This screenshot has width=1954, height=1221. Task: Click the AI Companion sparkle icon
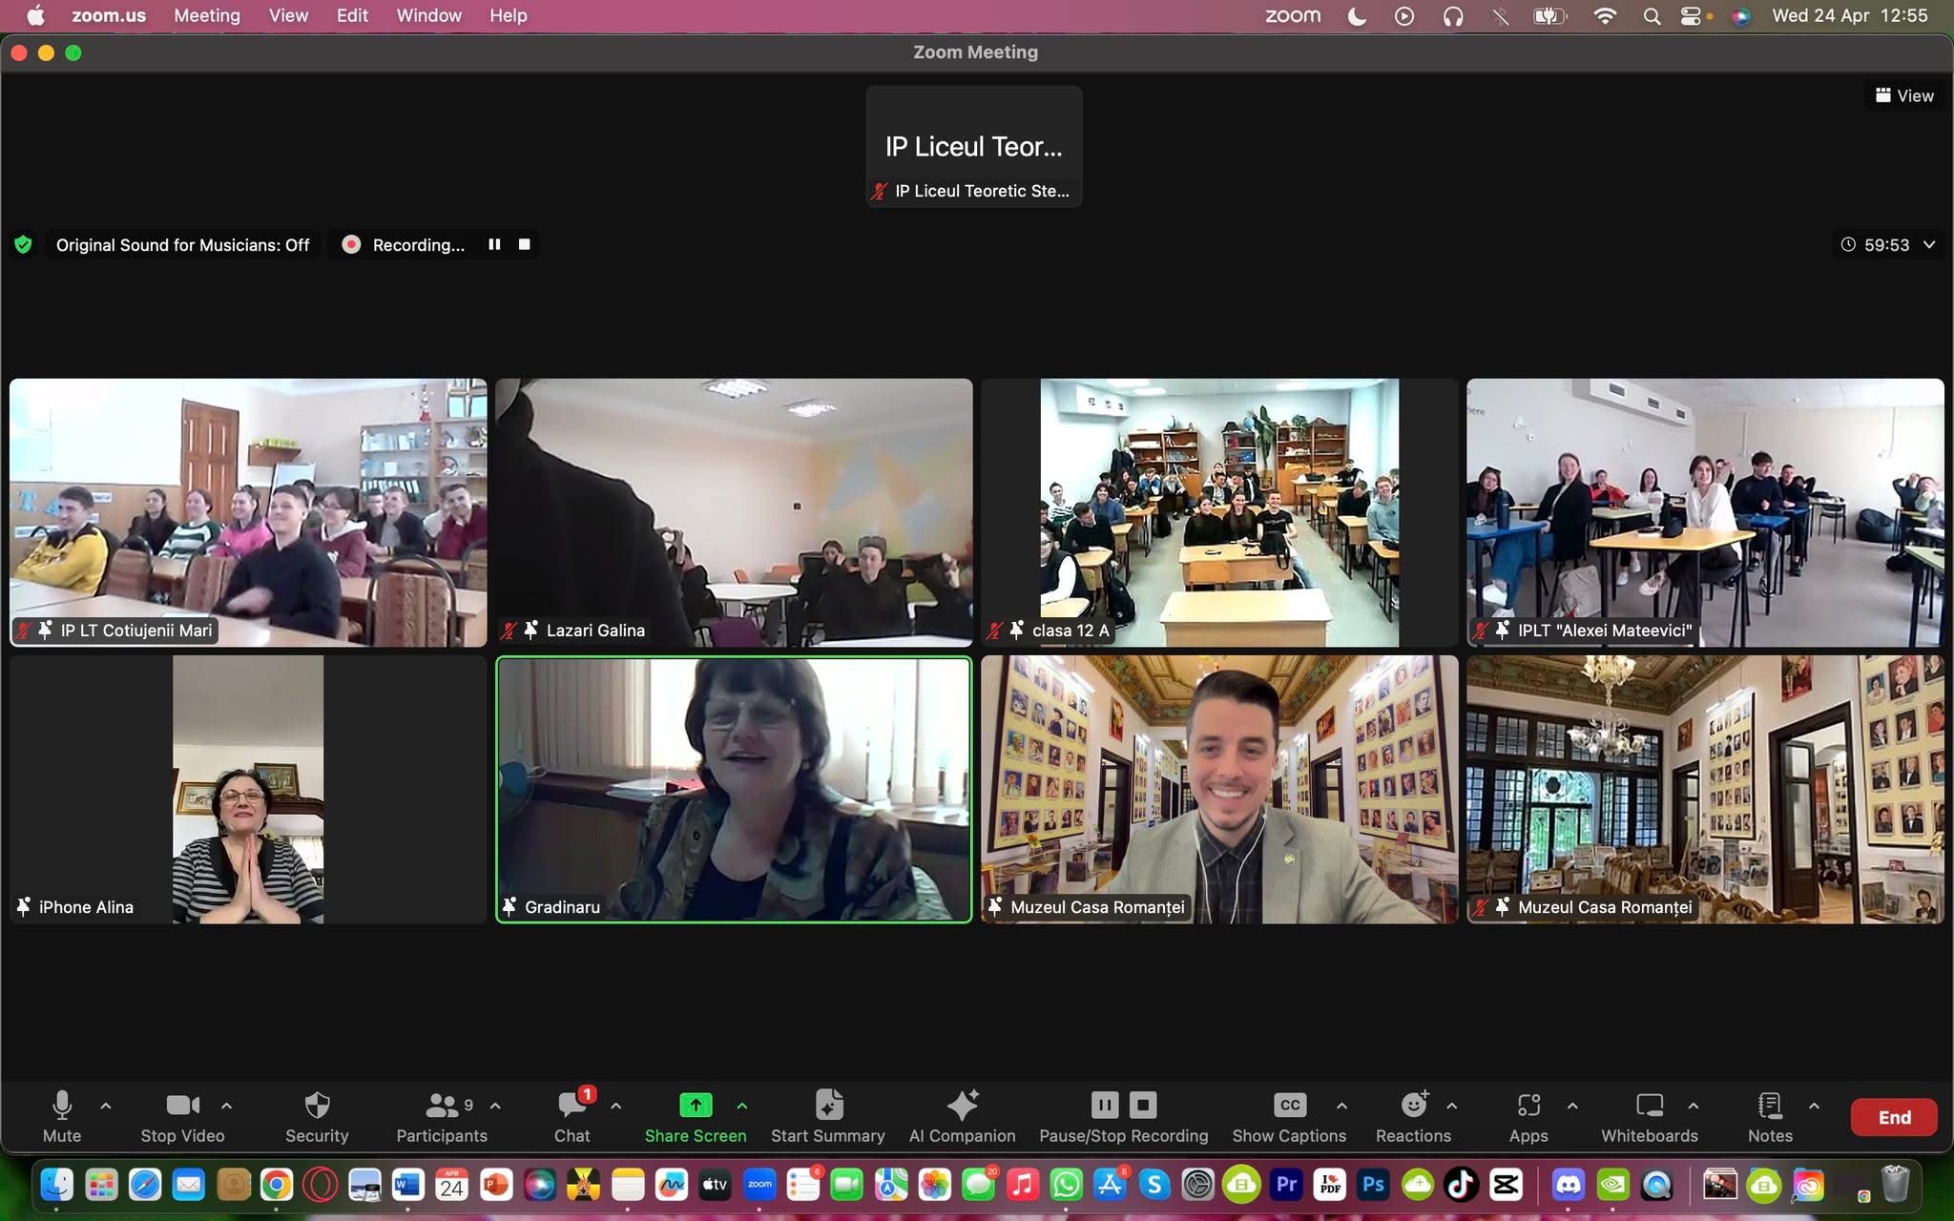coord(962,1106)
